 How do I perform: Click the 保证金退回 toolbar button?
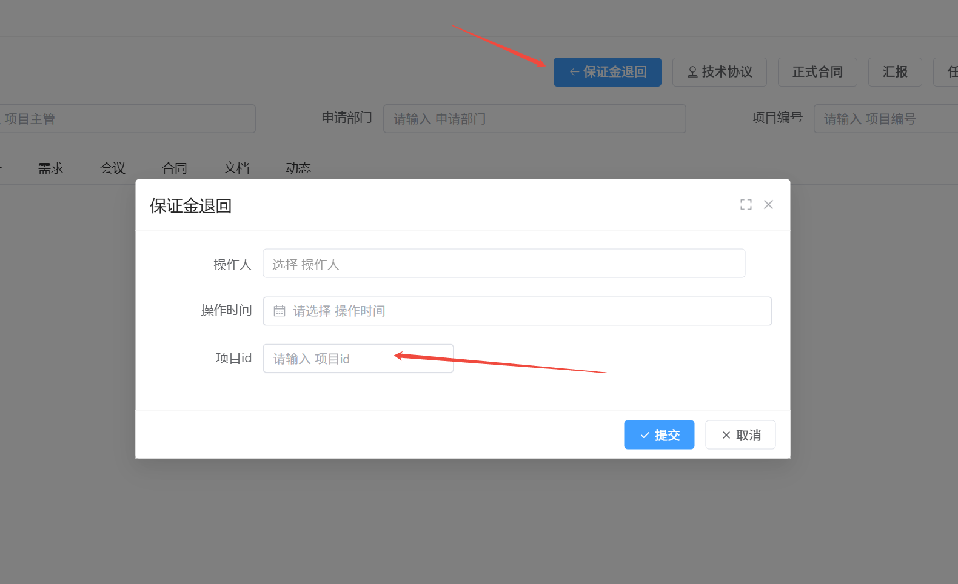pyautogui.click(x=607, y=72)
